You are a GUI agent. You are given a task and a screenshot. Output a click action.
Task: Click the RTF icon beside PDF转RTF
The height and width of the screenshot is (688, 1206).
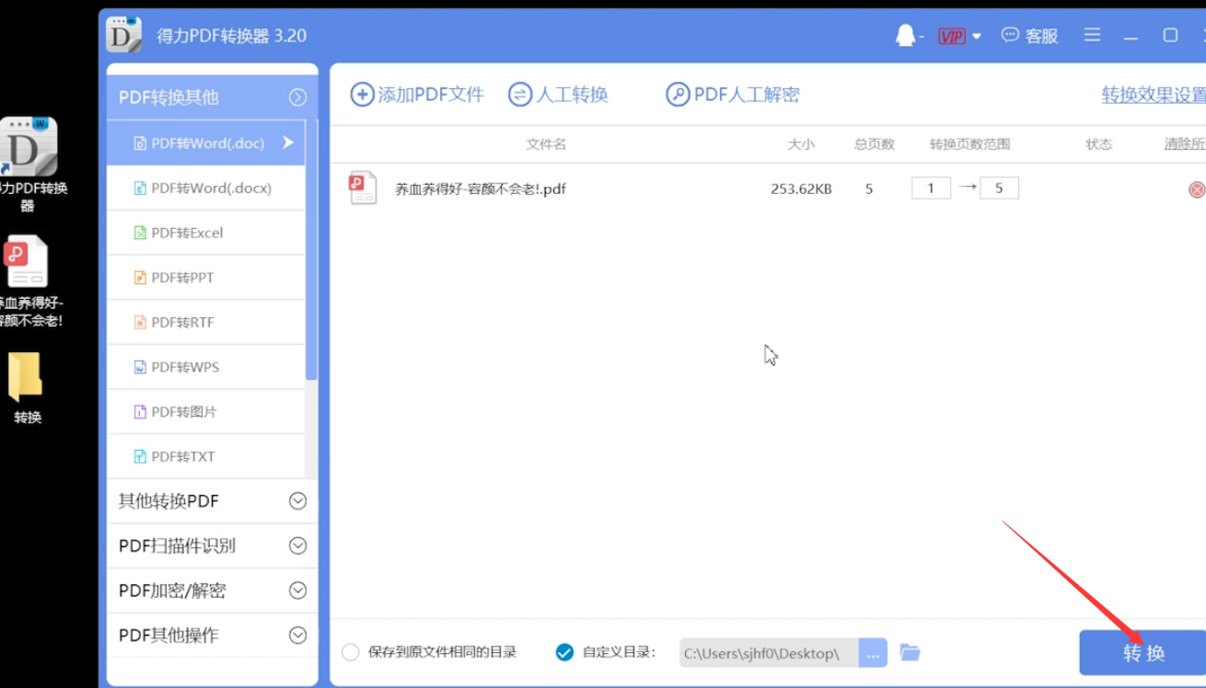point(140,323)
